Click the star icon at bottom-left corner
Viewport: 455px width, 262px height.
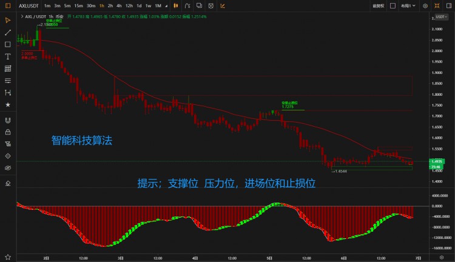point(8,257)
